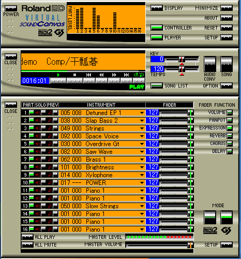The image size is (241, 259).
Task: Toggle the DISPLAY panel button
Action: [x=156, y=8]
